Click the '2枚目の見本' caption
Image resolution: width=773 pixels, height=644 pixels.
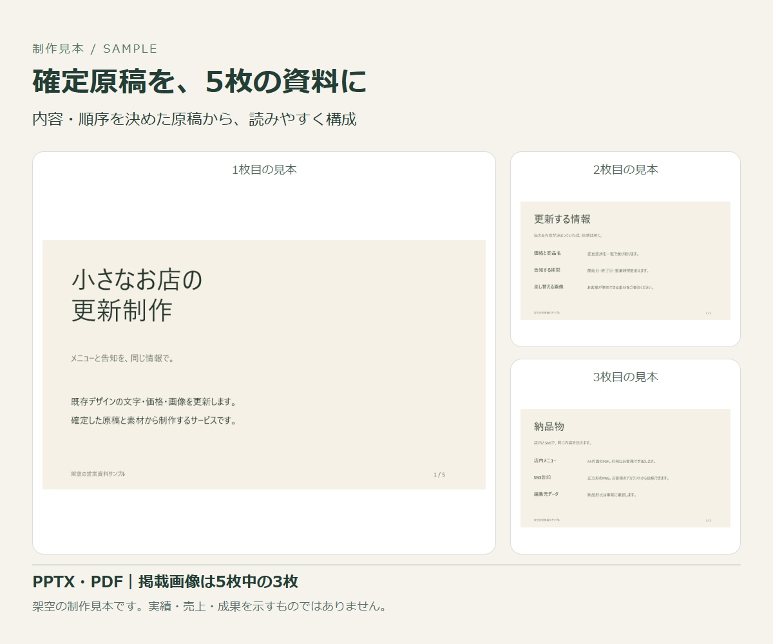click(x=625, y=170)
